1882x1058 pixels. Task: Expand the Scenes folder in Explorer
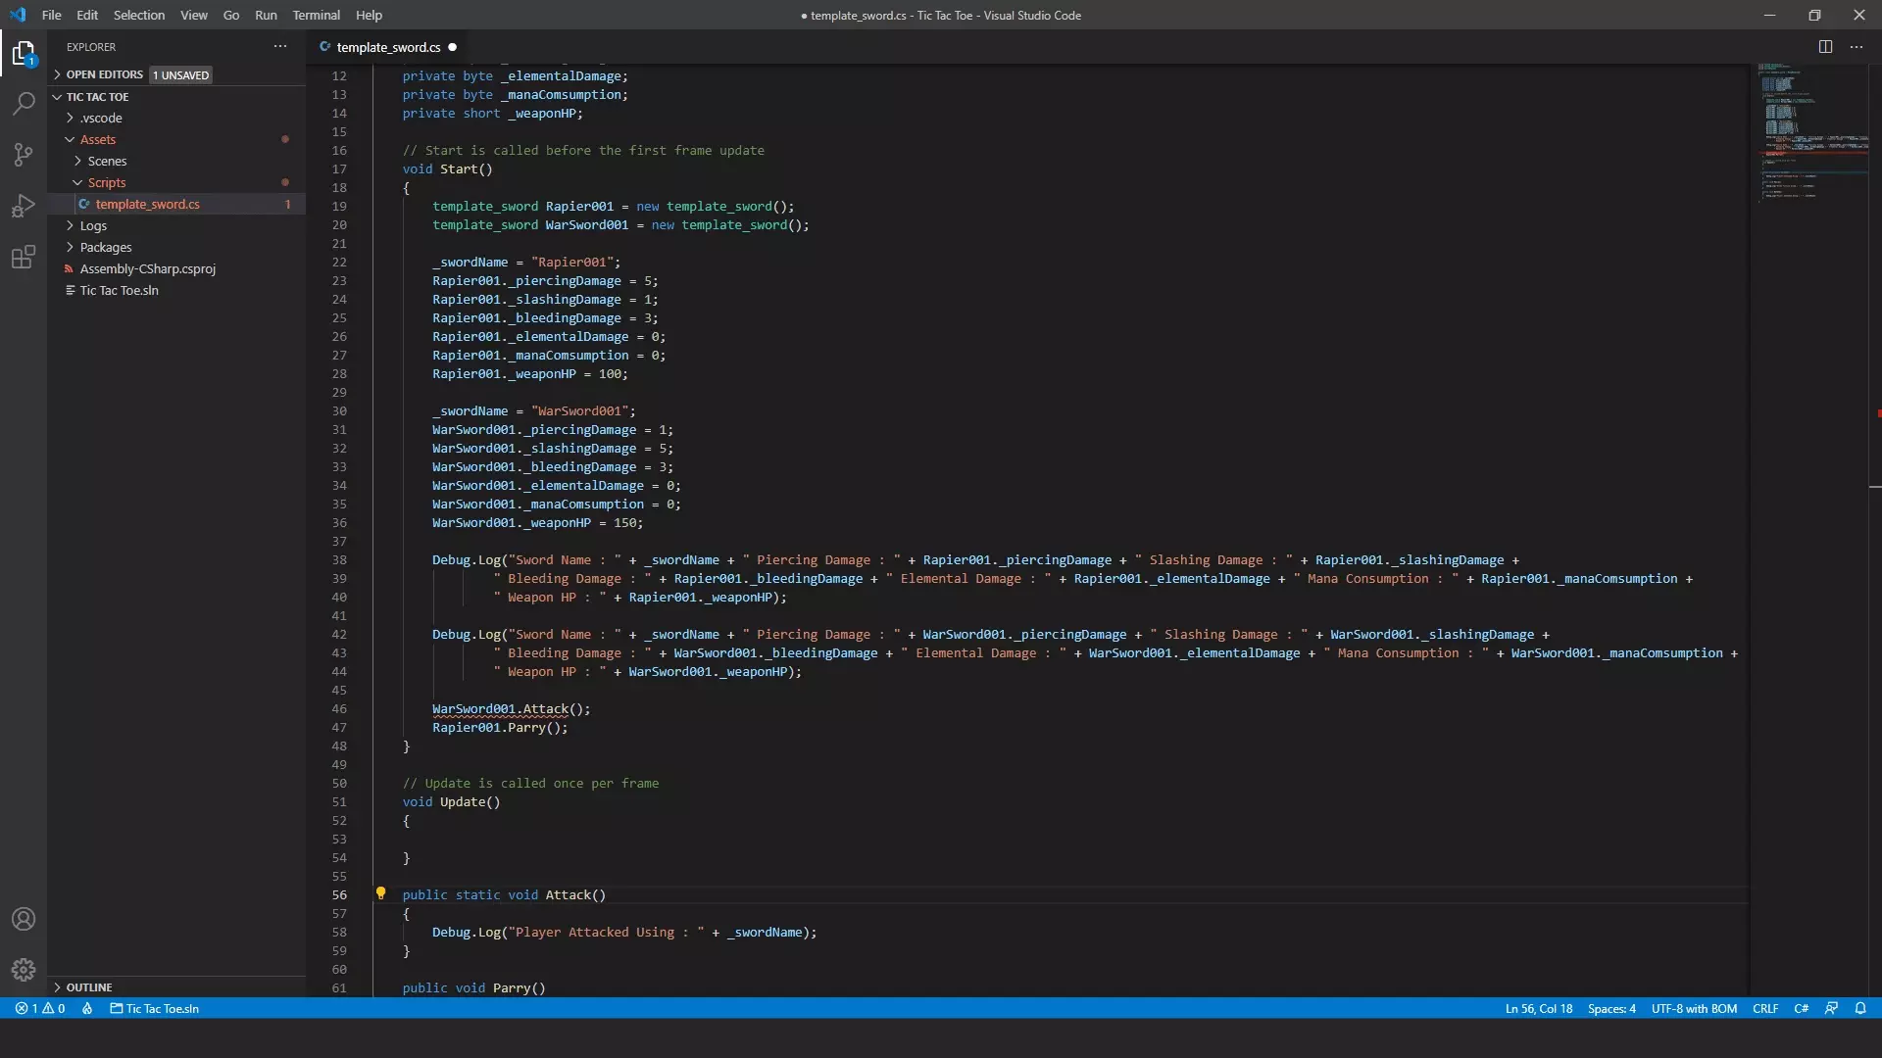(x=106, y=161)
